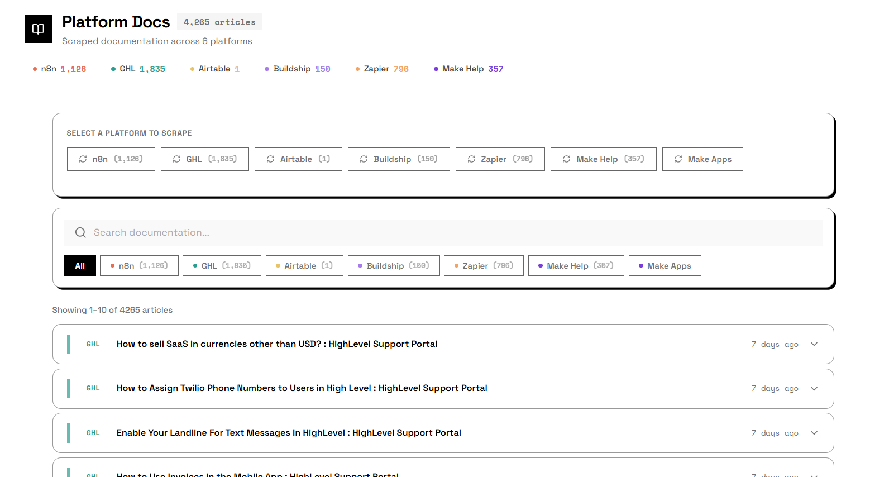Viewport: 870px width, 477px height.
Task: Click the refresh icon on Zapier scrape button
Action: [471, 159]
